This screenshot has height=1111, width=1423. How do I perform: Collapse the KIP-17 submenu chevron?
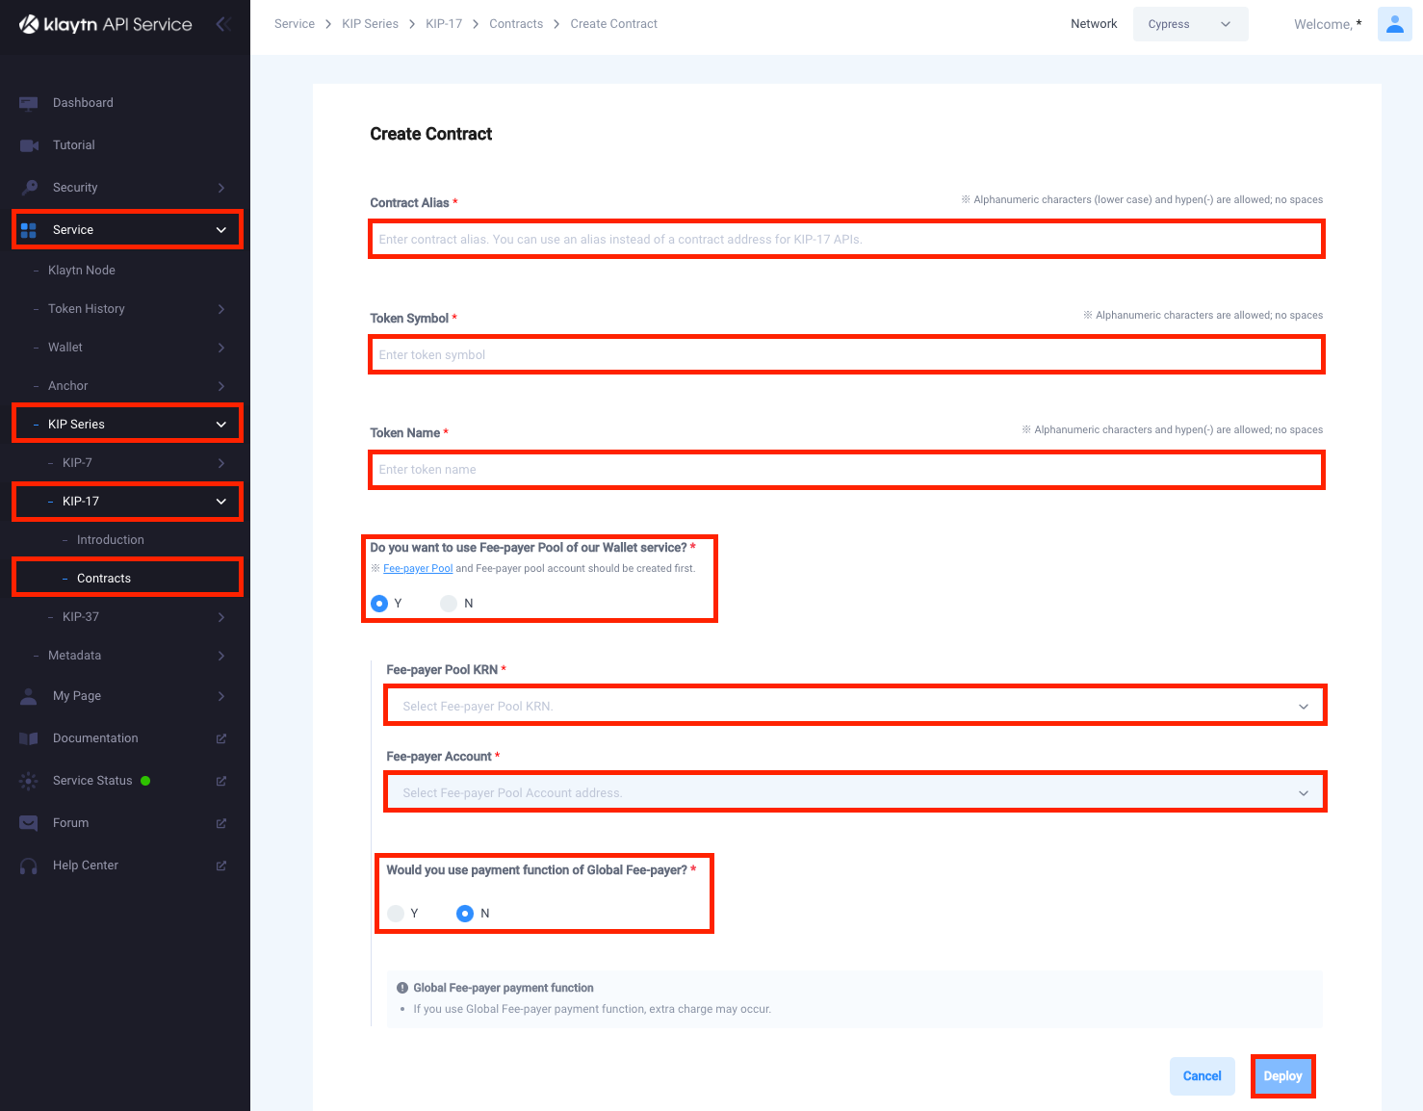coord(221,502)
